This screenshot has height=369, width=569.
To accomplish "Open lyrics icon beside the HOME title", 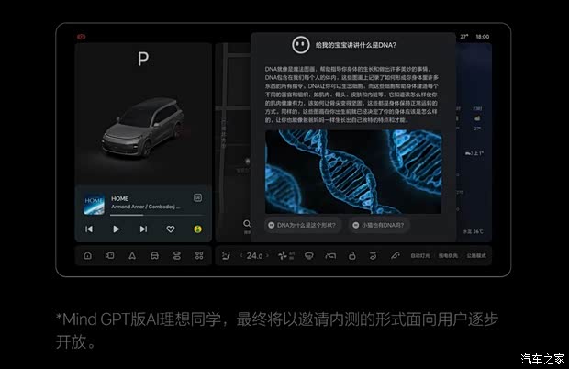I will click(x=197, y=197).
